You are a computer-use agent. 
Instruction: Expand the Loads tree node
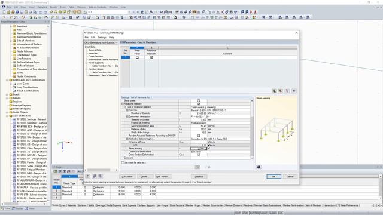pos(7,94)
